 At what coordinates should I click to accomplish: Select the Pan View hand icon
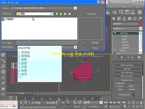tap(133, 106)
